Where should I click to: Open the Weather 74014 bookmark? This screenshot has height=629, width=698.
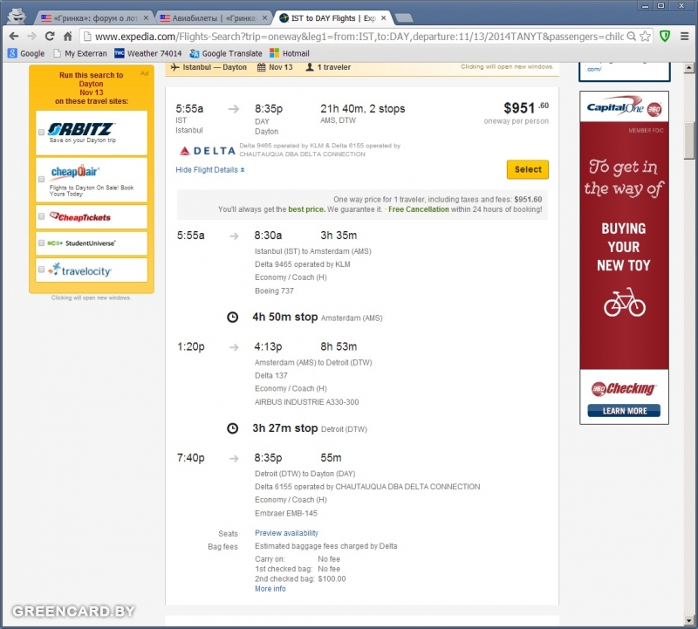pos(147,53)
